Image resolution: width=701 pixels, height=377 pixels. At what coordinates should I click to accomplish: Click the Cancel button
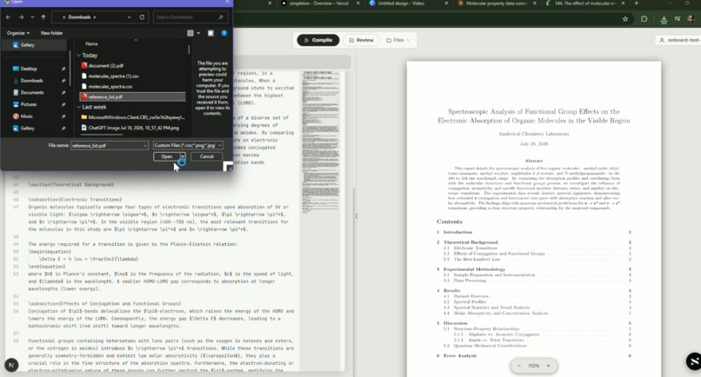click(x=206, y=156)
